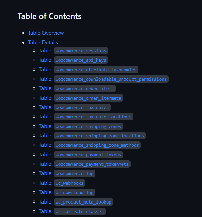
Task: Select the woocommerce_shipping_zones table link
Action: coord(81,126)
